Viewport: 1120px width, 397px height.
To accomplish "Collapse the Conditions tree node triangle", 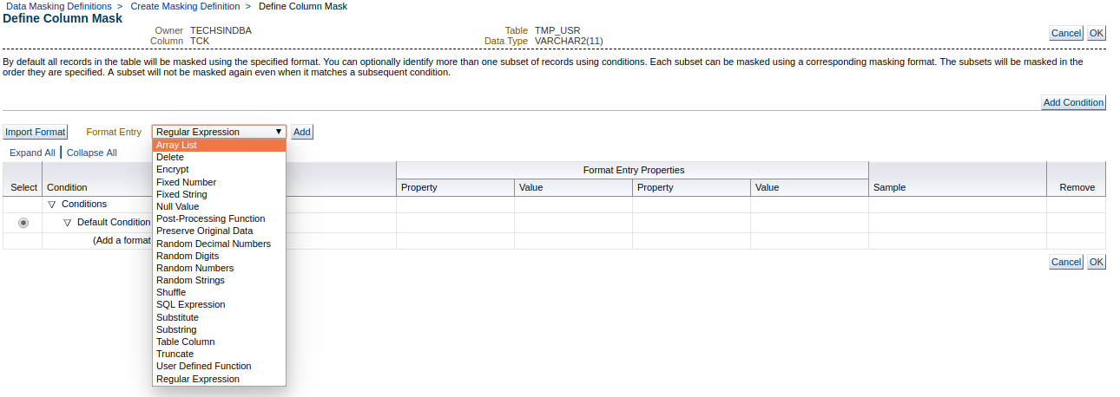I will click(52, 205).
